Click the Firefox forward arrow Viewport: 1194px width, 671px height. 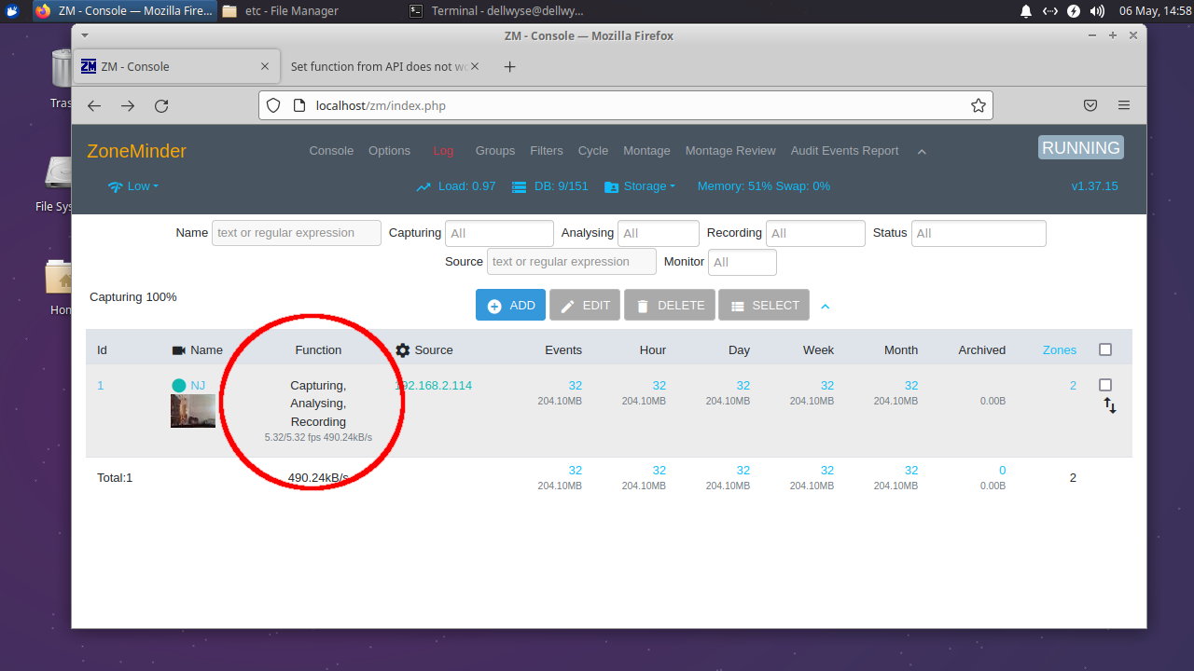click(x=128, y=106)
